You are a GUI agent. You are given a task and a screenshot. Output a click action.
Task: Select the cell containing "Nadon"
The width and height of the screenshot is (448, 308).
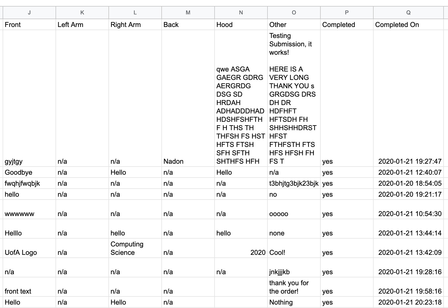coord(188,161)
